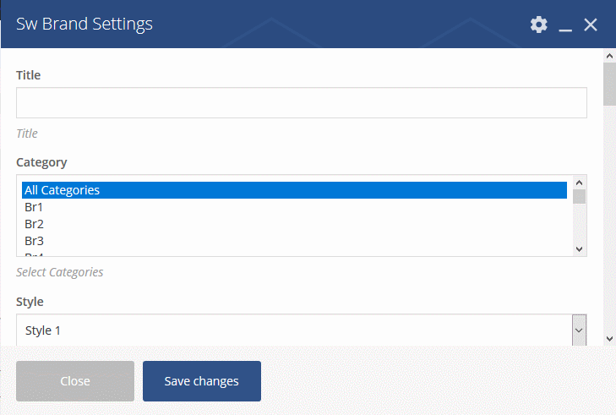This screenshot has width=616, height=415.
Task: Pick the Br3 category entry
Action: pyautogui.click(x=294, y=241)
